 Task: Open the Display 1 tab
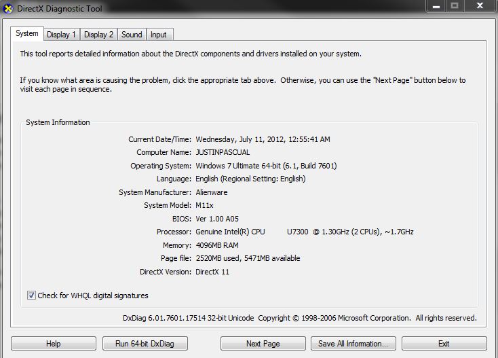click(x=61, y=35)
